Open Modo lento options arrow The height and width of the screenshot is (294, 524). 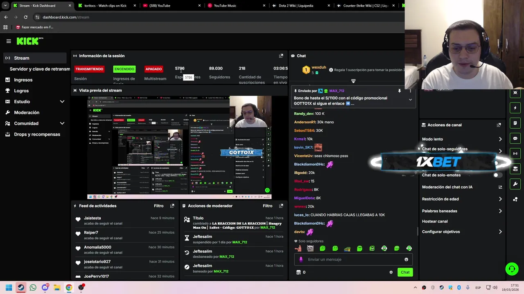coord(500,139)
